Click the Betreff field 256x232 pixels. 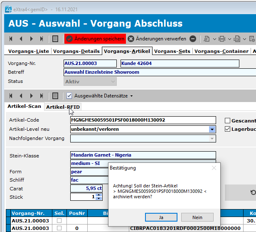click(x=160, y=72)
